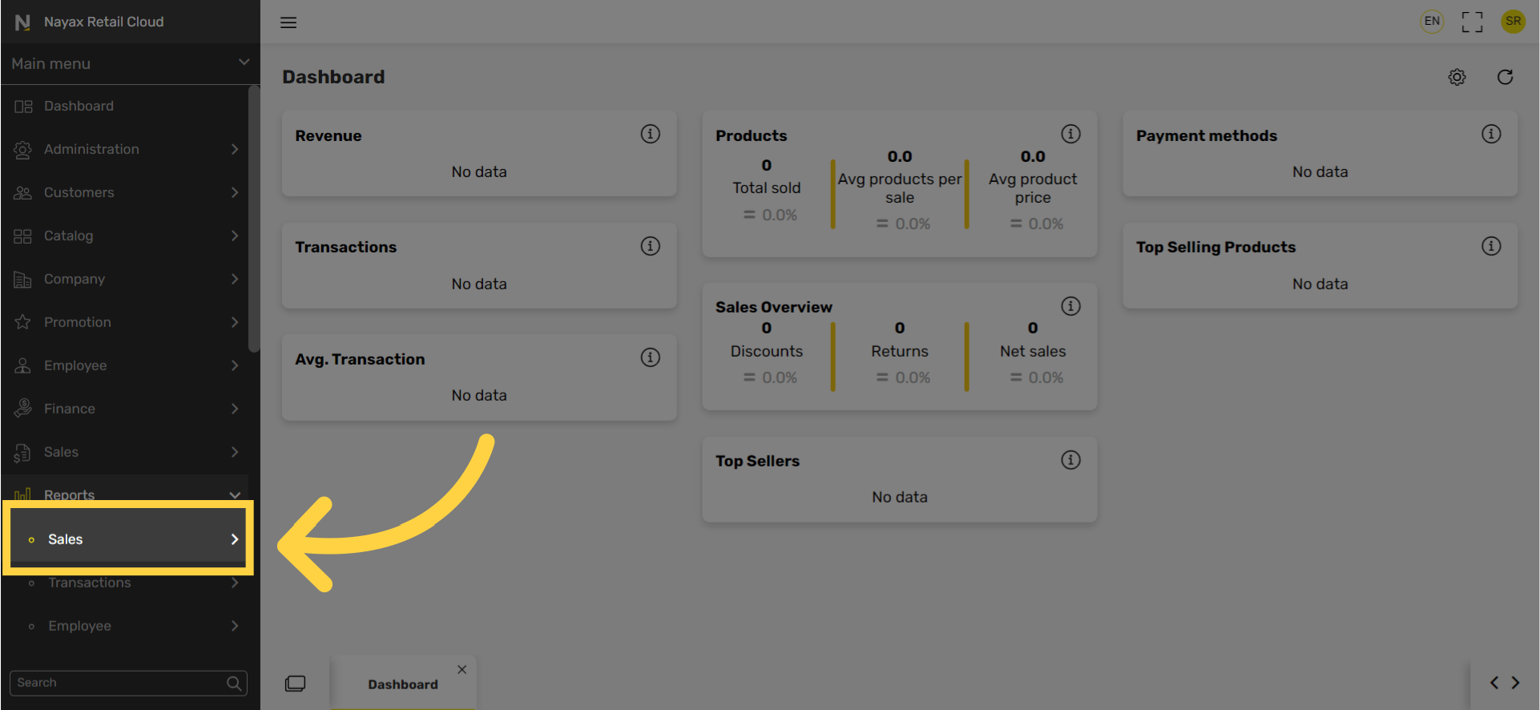Show info for Payment methods card
This screenshot has height=710, width=1540.
[x=1490, y=134]
